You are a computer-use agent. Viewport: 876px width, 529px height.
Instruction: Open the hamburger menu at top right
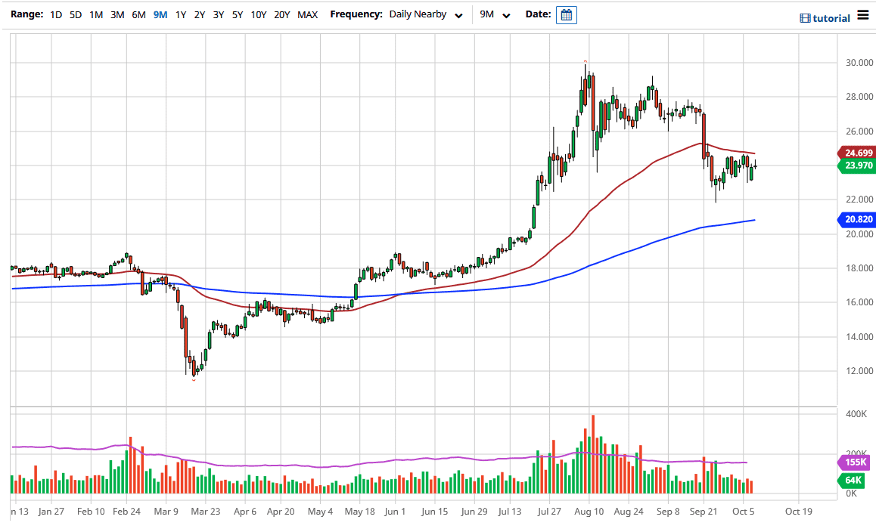click(863, 16)
